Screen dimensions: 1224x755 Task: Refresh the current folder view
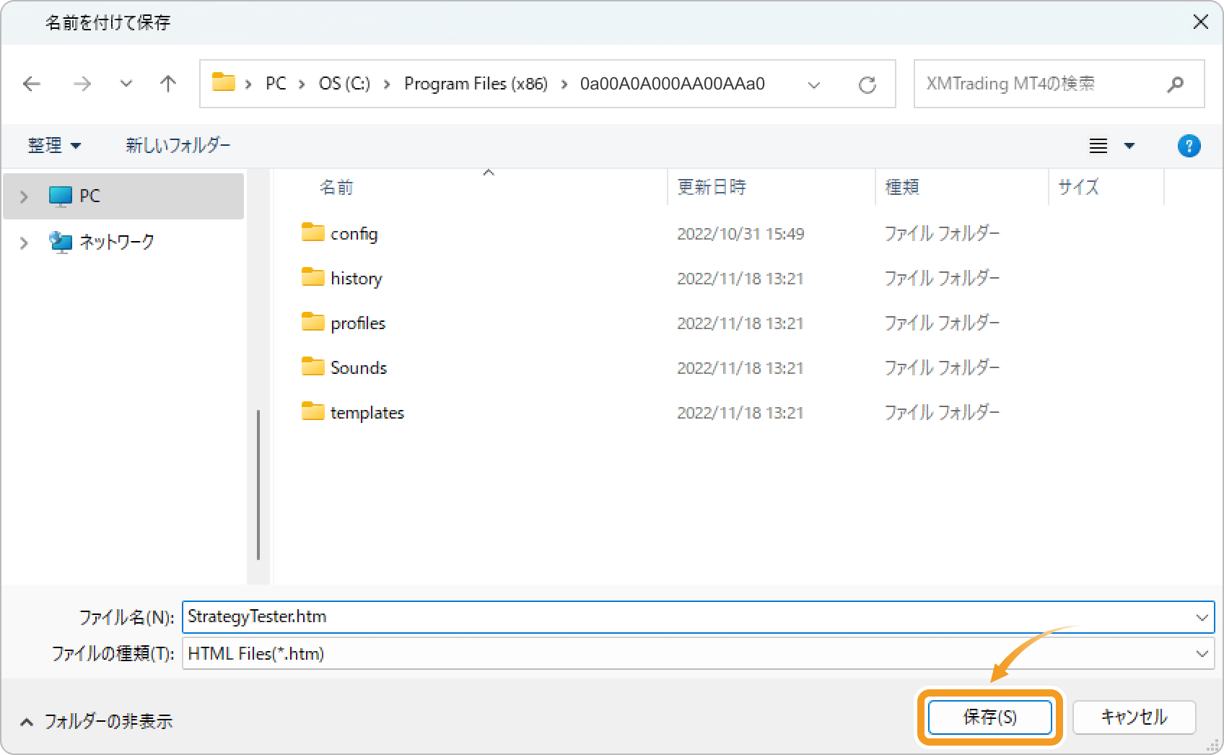(867, 84)
